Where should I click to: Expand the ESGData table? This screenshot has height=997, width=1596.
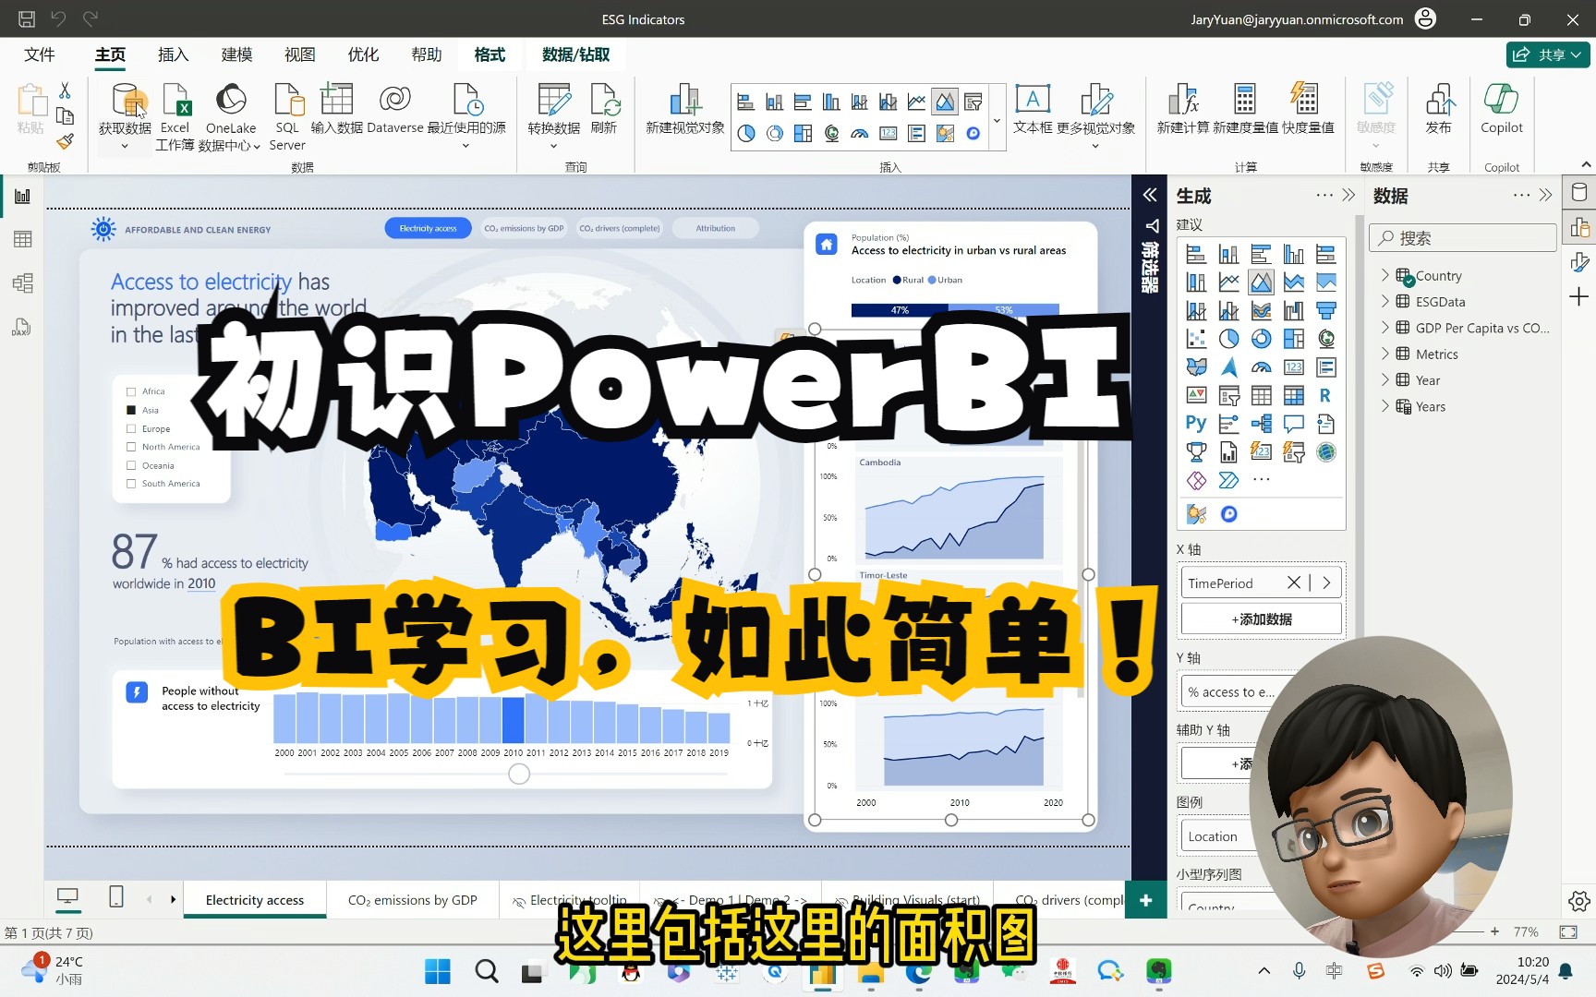[1384, 301]
